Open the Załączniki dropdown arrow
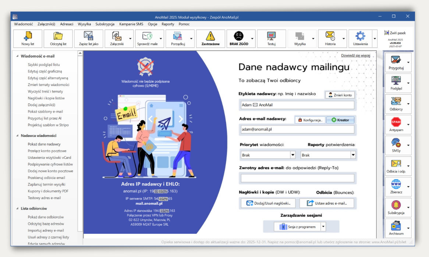Image resolution: width=429 pixels, height=257 pixels. (x=130, y=39)
